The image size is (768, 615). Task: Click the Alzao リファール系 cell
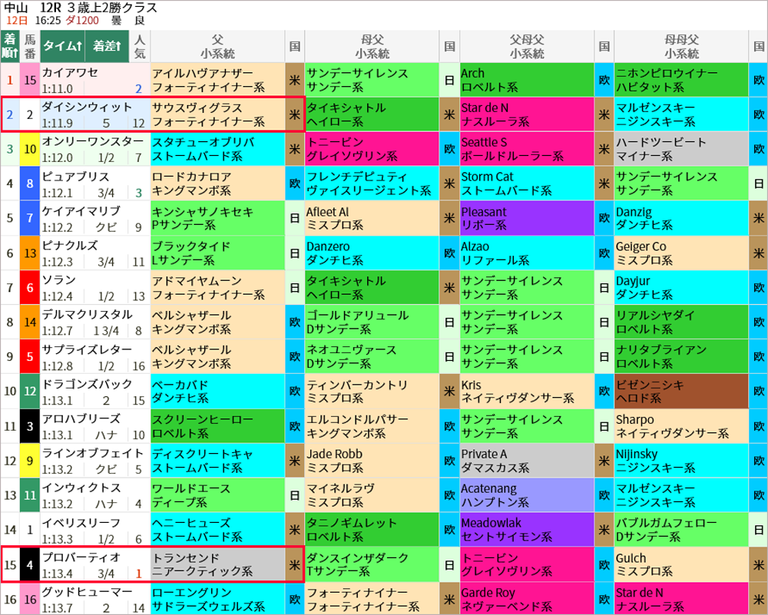pyautogui.click(x=527, y=253)
